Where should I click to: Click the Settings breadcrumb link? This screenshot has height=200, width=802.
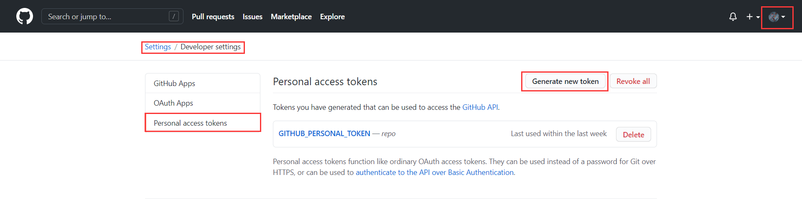(x=158, y=47)
